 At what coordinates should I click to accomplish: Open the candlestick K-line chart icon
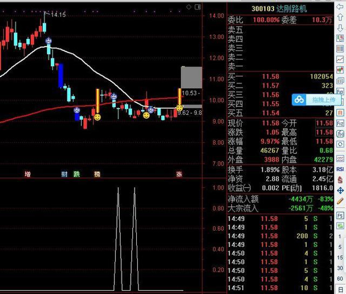click(x=340, y=70)
